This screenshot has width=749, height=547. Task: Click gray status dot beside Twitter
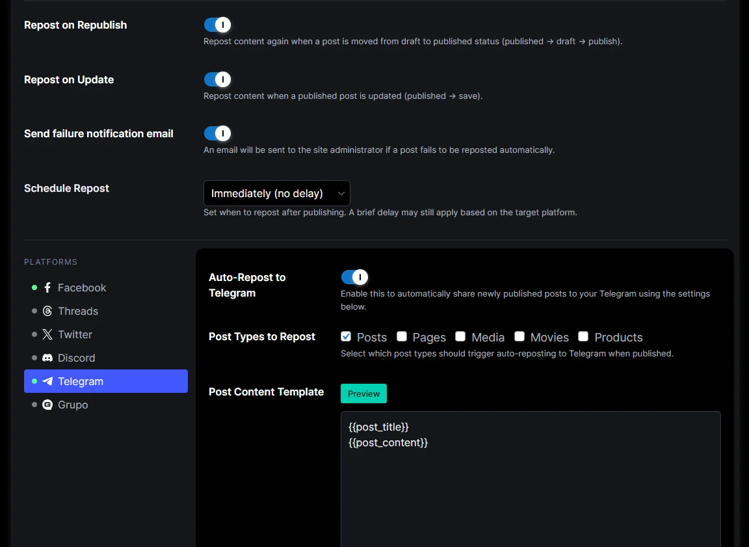pyautogui.click(x=34, y=334)
